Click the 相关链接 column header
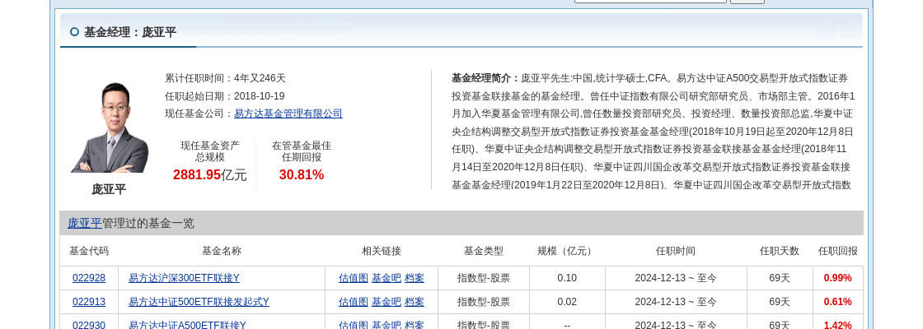 pos(382,251)
